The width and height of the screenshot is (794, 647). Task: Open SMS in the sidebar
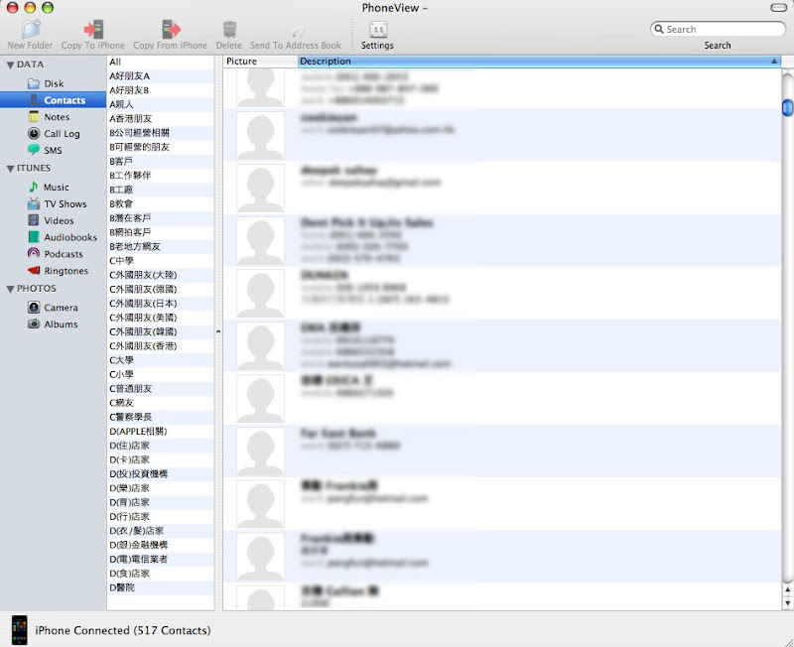53,151
